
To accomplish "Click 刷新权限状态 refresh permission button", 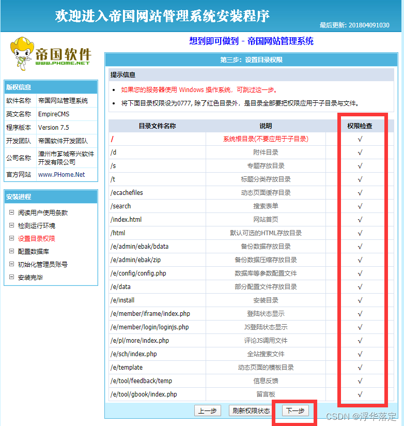I will pyautogui.click(x=251, y=410).
